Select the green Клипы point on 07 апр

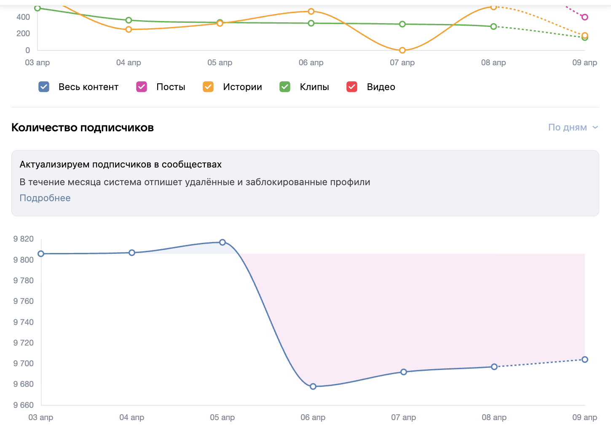point(402,24)
